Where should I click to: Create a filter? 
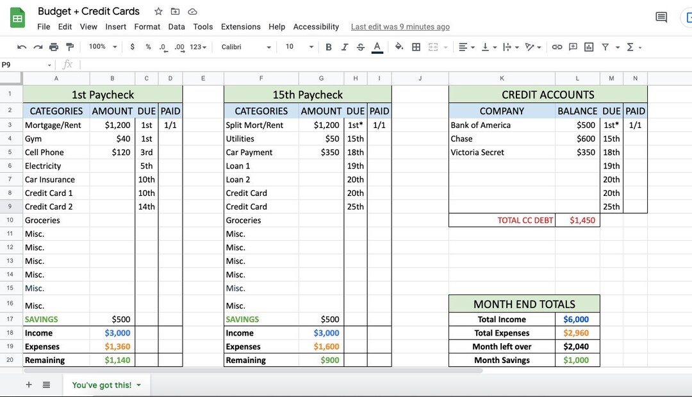(604, 47)
